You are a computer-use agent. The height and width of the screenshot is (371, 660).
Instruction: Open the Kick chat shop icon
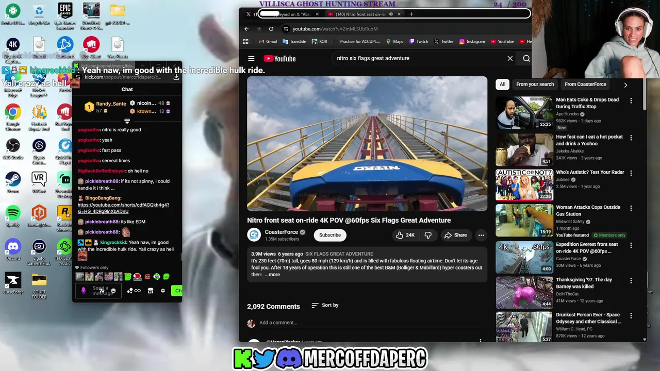[151, 291]
